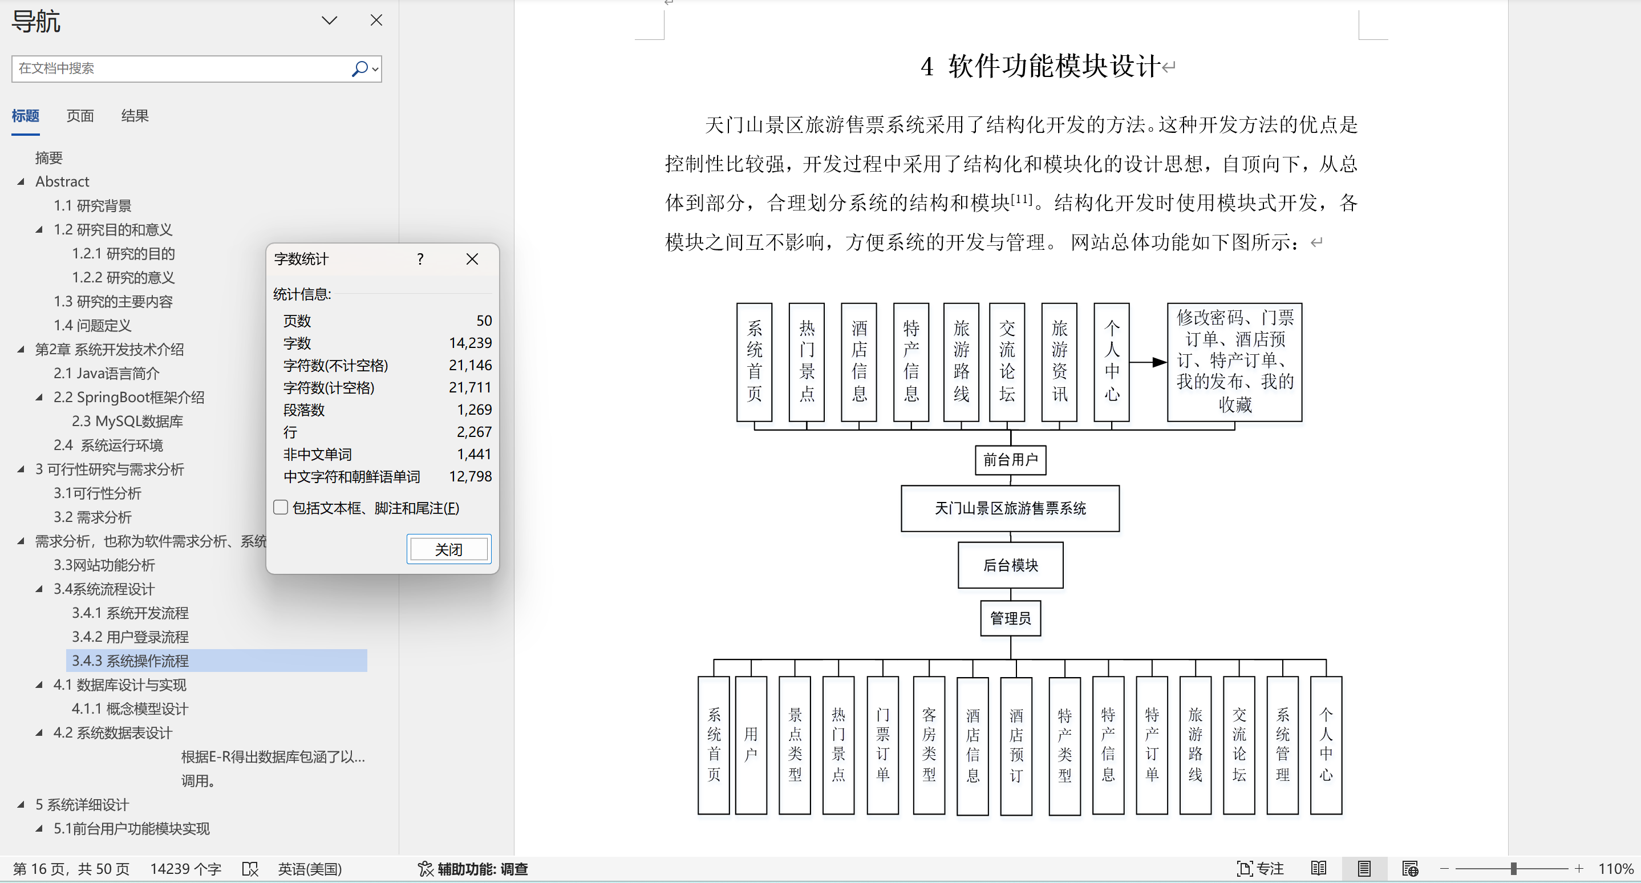1641x883 pixels.
Task: Select the 天门山景区旅游售票系统 diagram box
Action: coord(1010,508)
